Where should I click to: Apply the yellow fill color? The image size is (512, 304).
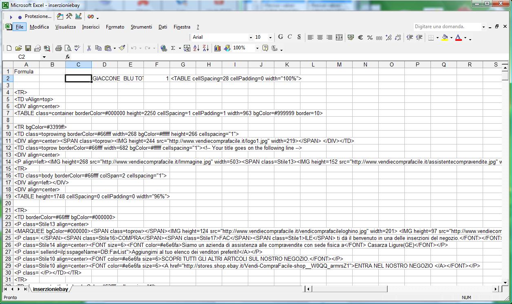point(445,38)
